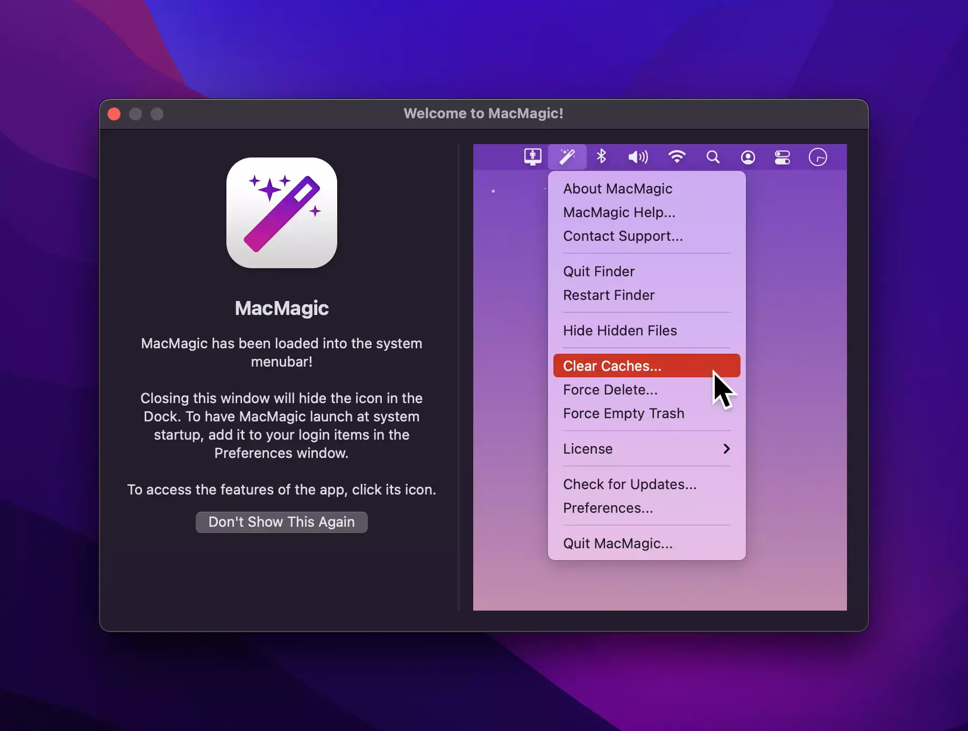Choose Quit MacMagic from the menu
This screenshot has height=731, width=968.
click(x=617, y=543)
